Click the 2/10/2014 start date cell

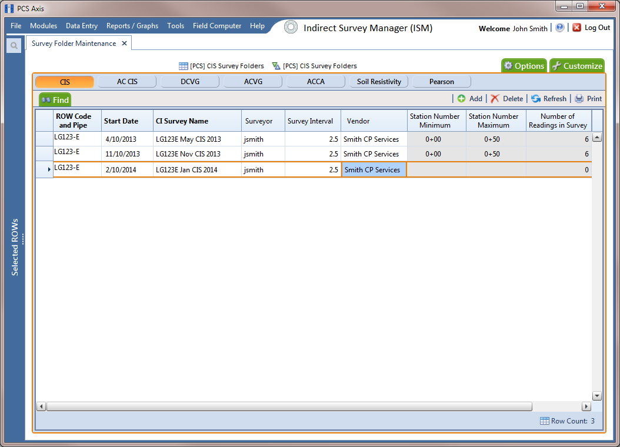(x=127, y=169)
